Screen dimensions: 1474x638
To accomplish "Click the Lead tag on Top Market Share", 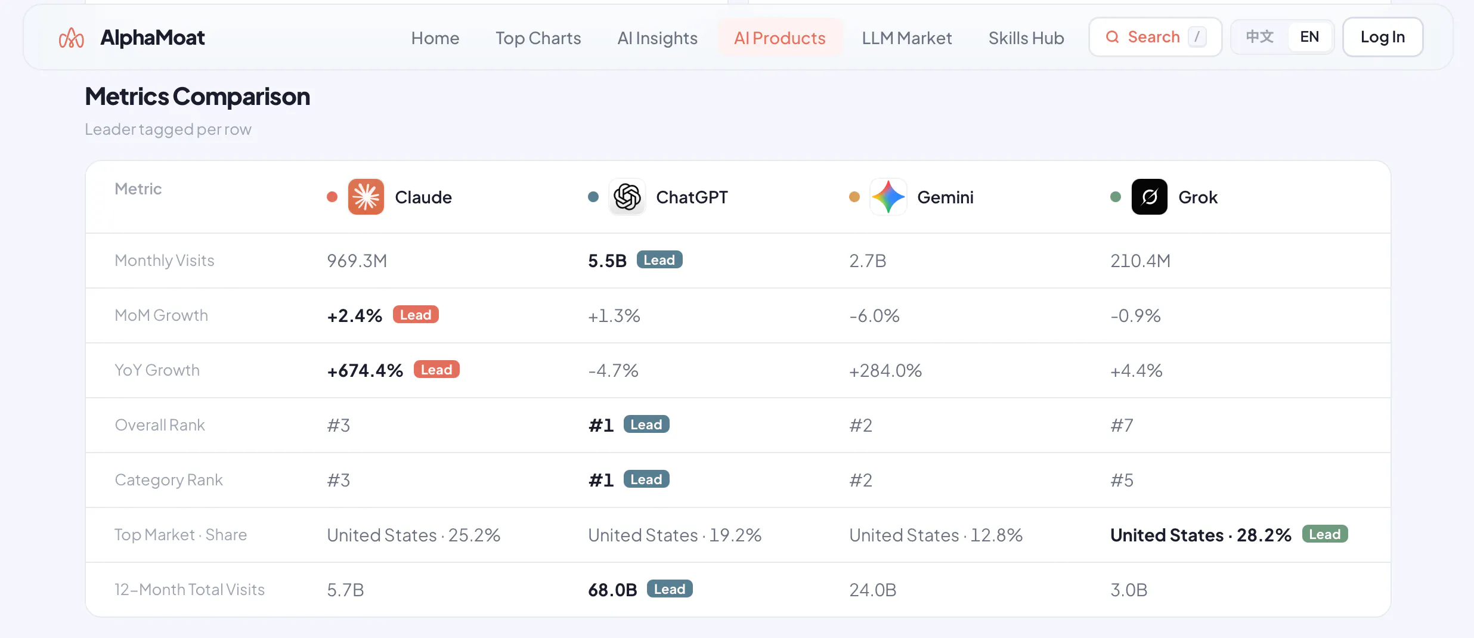I will [x=1325, y=534].
